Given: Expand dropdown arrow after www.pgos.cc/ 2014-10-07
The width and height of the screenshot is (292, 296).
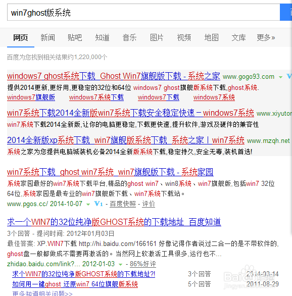Looking at the screenshot, I should (88, 205).
